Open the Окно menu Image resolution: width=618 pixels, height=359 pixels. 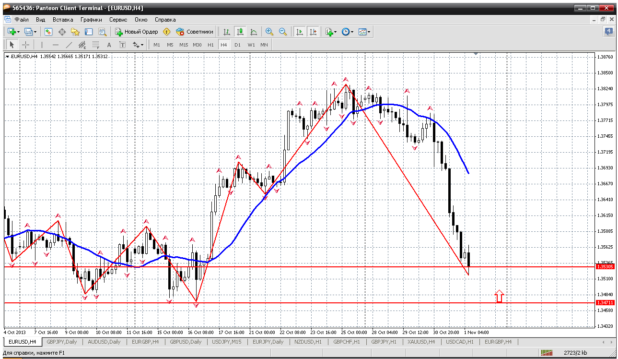(141, 20)
